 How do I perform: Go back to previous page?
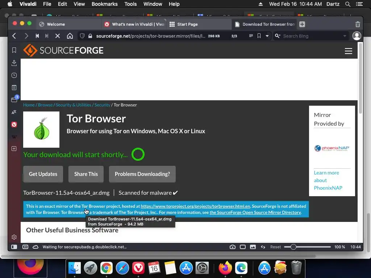point(14,36)
